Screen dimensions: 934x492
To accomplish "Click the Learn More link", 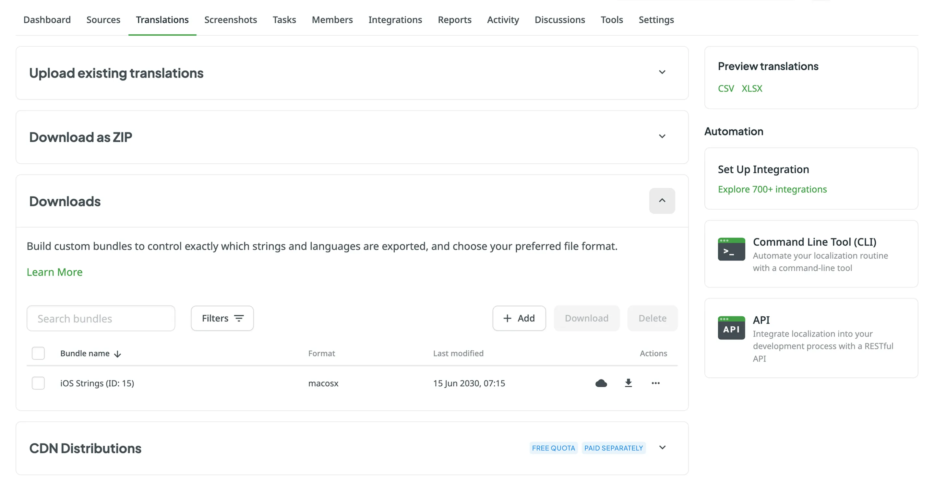I will 54,272.
